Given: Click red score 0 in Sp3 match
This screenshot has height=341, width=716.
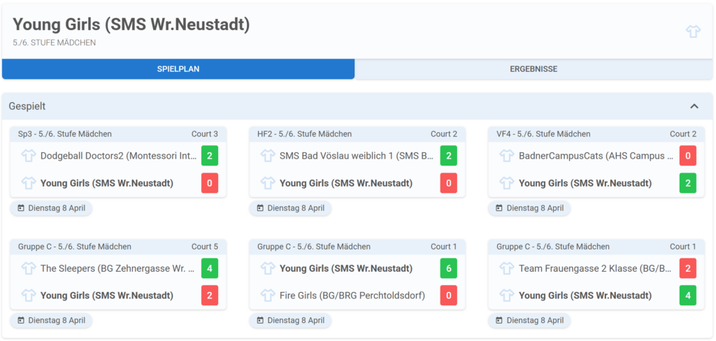Looking at the screenshot, I should coord(210,183).
